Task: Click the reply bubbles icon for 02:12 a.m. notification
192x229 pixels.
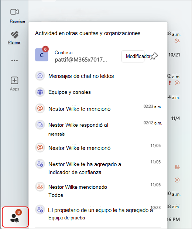Action: [40, 125]
